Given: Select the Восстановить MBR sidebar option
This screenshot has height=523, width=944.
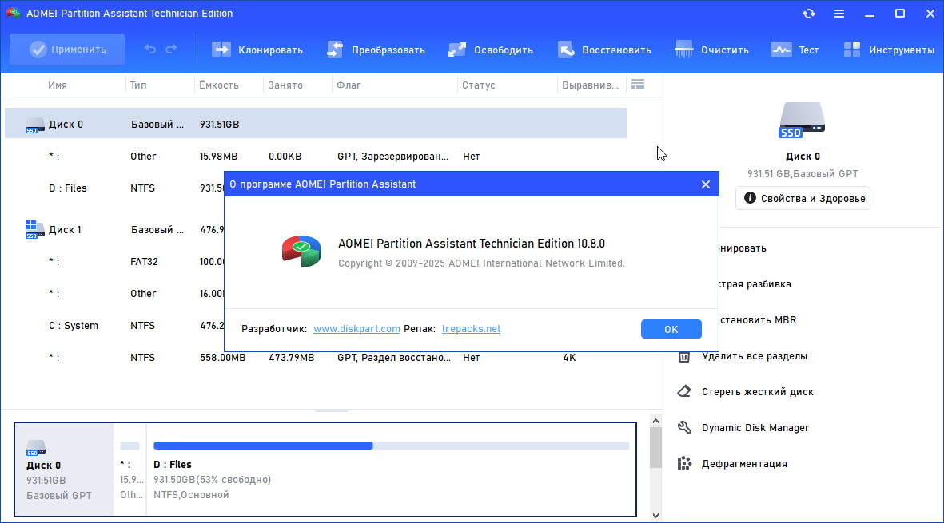Looking at the screenshot, I should pos(758,320).
